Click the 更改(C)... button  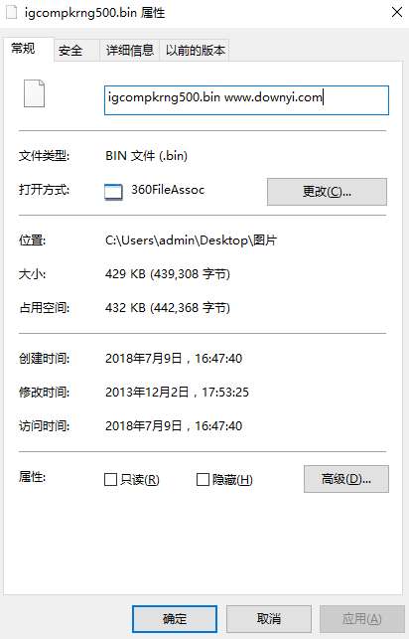click(x=327, y=192)
